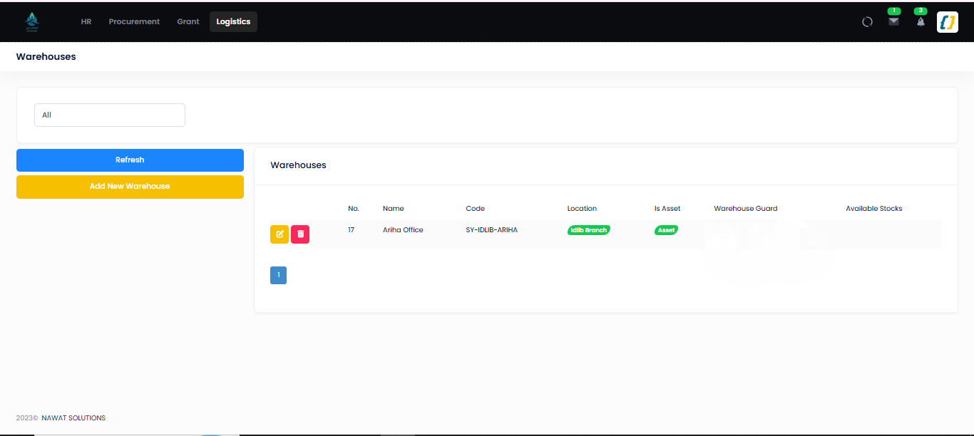Click the loading spinner icon

pyautogui.click(x=867, y=22)
